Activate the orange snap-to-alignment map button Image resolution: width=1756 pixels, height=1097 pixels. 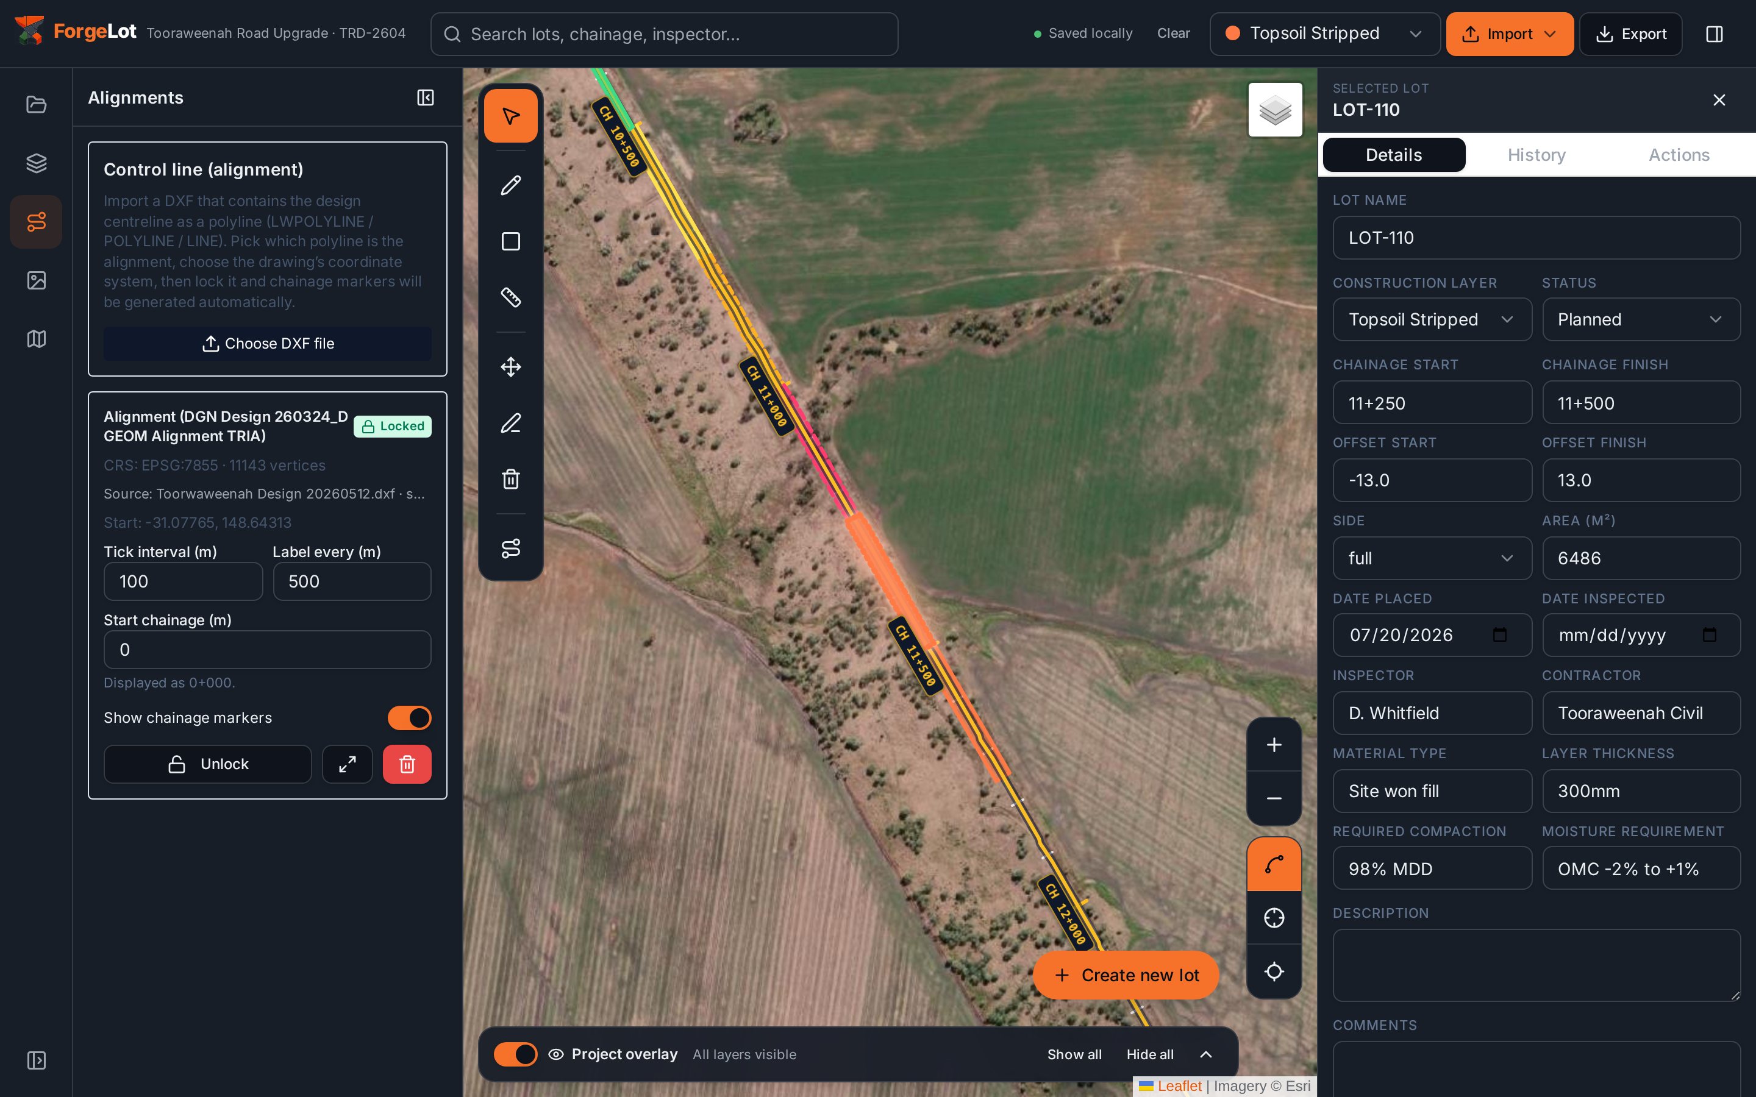click(x=1274, y=864)
